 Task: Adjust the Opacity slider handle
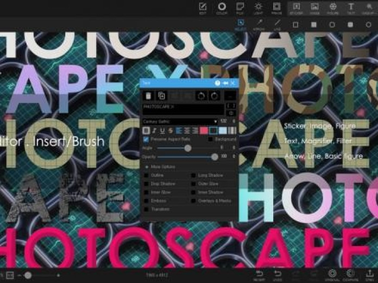(x=215, y=157)
